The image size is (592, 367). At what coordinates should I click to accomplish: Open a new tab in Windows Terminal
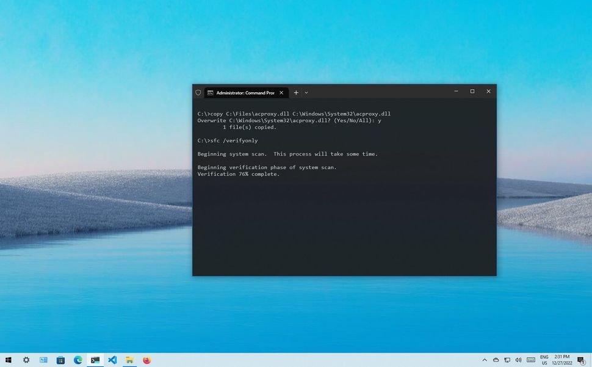pos(295,92)
